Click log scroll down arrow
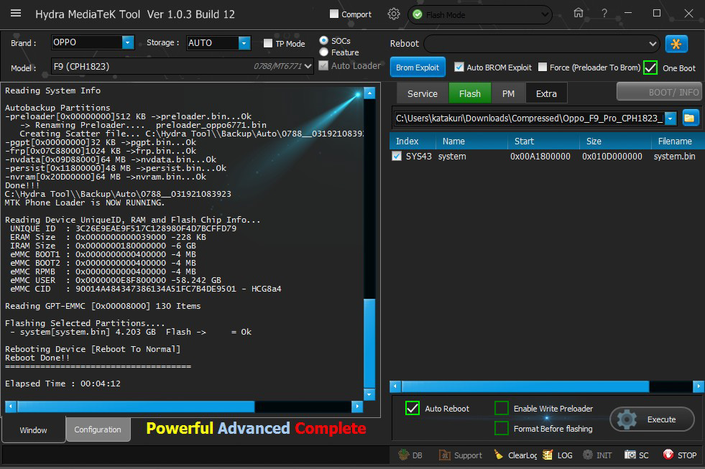Image resolution: width=705 pixels, height=469 pixels. (x=369, y=394)
